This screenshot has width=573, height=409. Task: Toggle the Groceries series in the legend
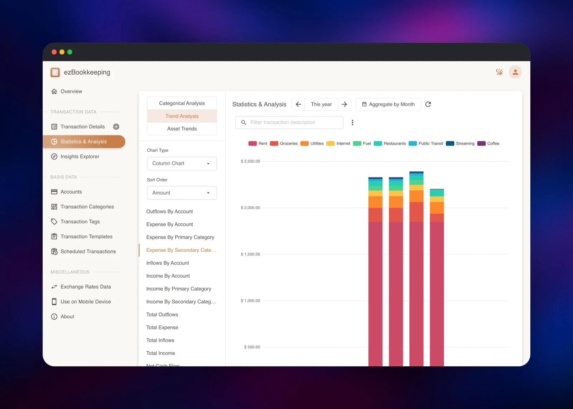click(284, 143)
